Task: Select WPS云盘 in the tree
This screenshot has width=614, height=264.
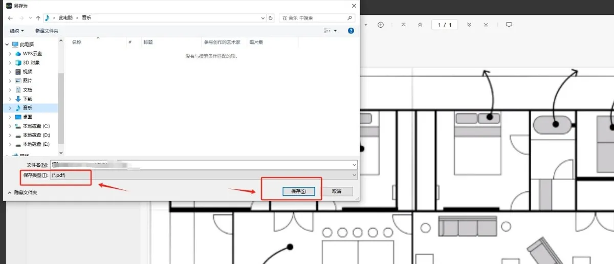Action: click(32, 54)
